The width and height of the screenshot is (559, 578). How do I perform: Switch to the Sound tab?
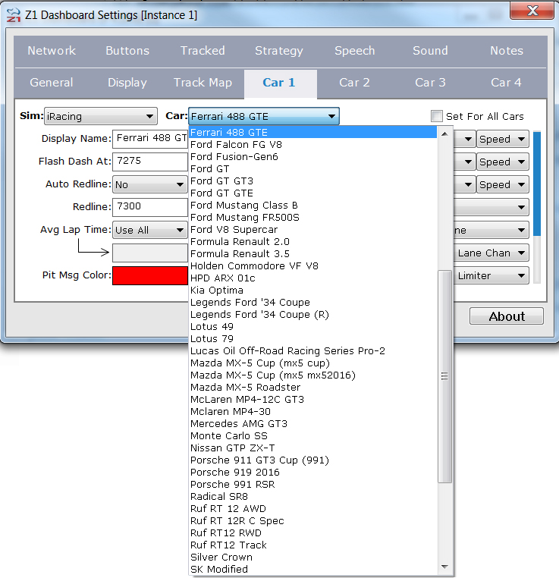pyautogui.click(x=430, y=51)
